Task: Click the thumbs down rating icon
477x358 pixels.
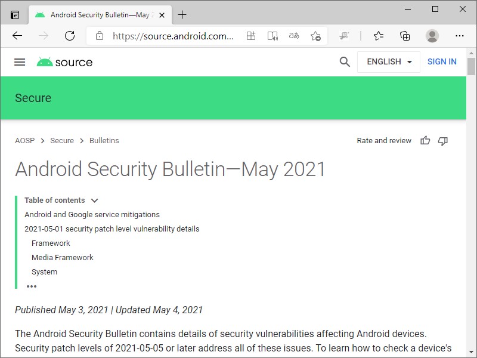Action: point(442,141)
